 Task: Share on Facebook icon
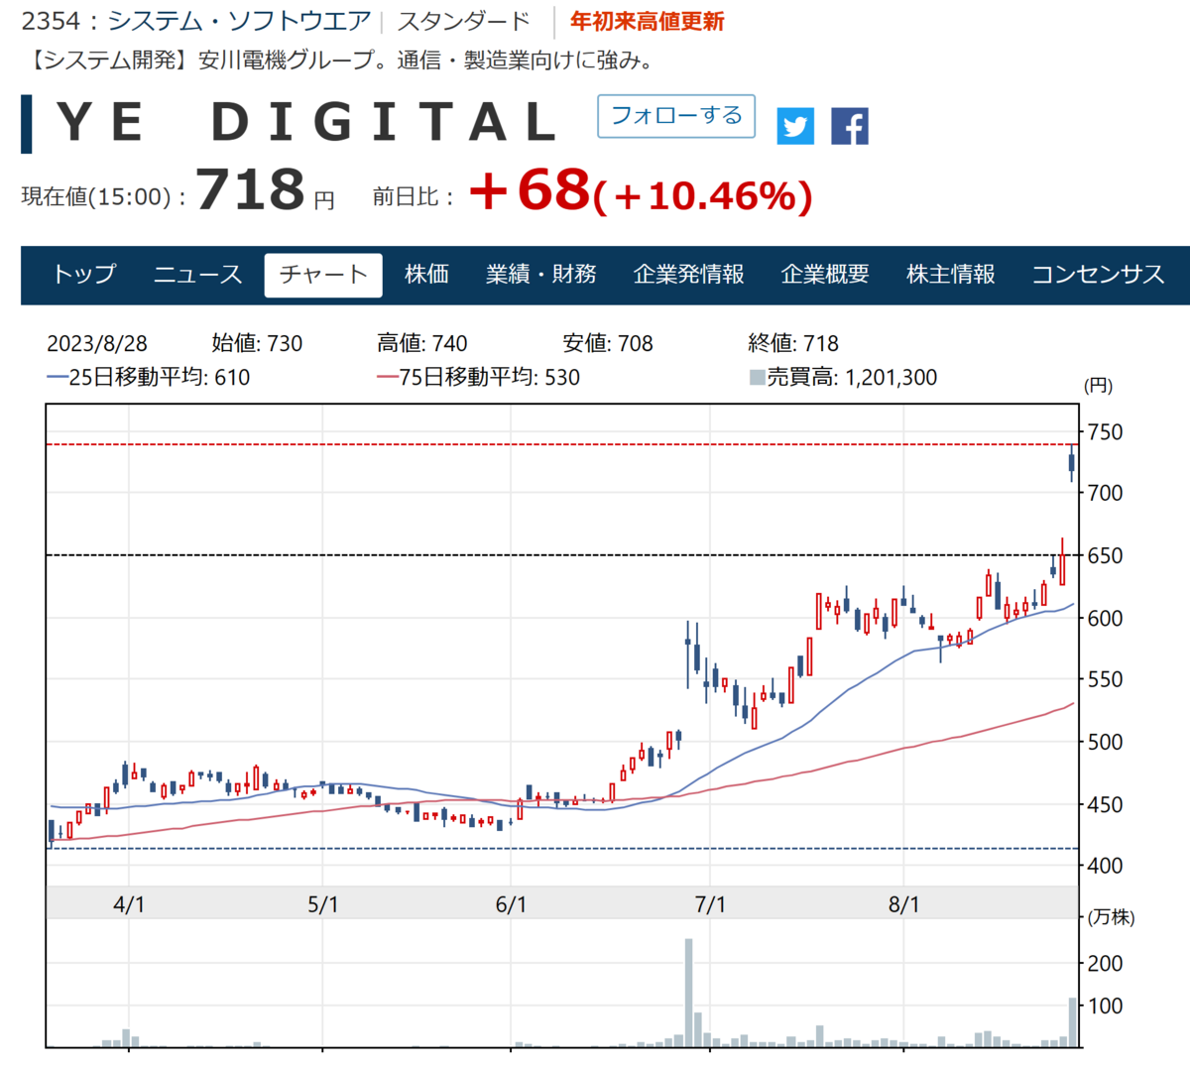[850, 126]
